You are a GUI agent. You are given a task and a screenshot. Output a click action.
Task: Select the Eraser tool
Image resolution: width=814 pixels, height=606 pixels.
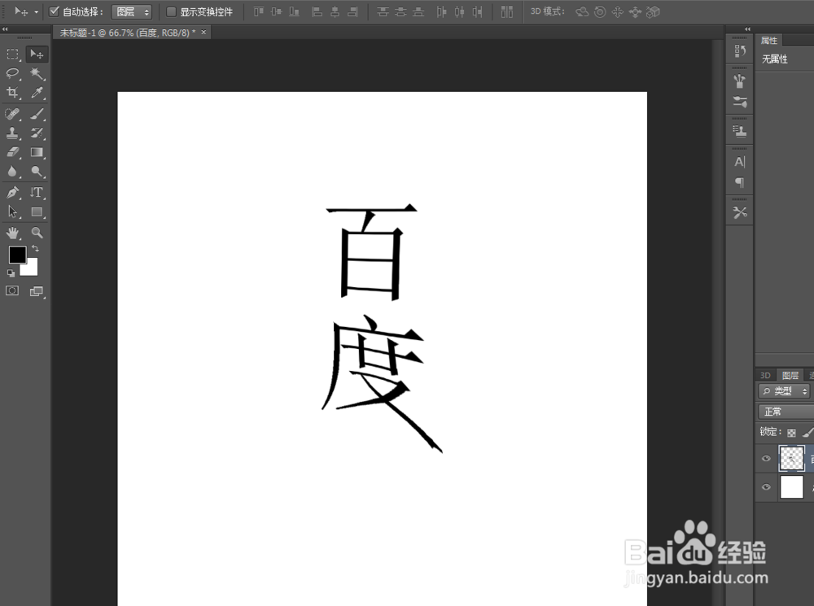tap(12, 152)
